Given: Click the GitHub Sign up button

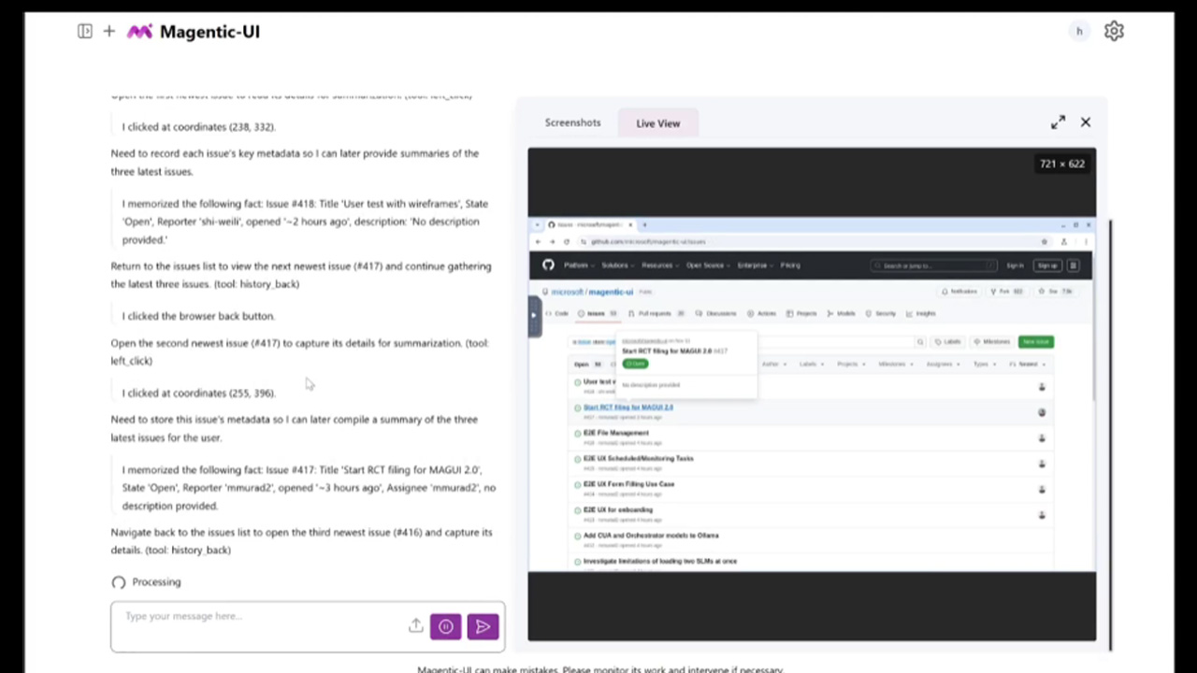Looking at the screenshot, I should point(1046,265).
